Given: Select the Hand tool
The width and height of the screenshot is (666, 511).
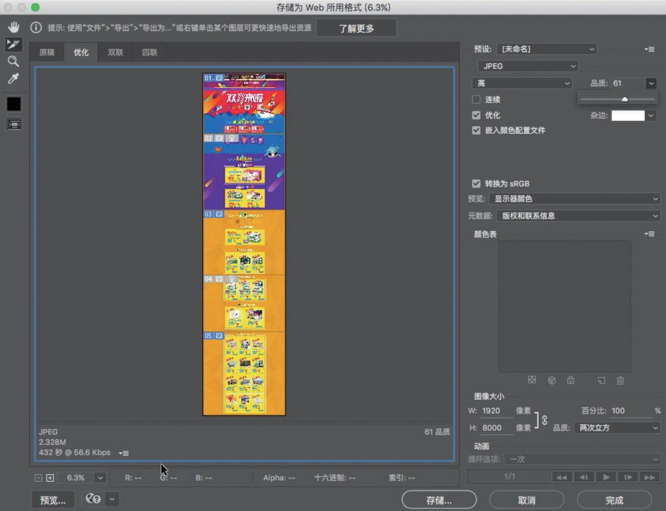Looking at the screenshot, I should pyautogui.click(x=13, y=27).
